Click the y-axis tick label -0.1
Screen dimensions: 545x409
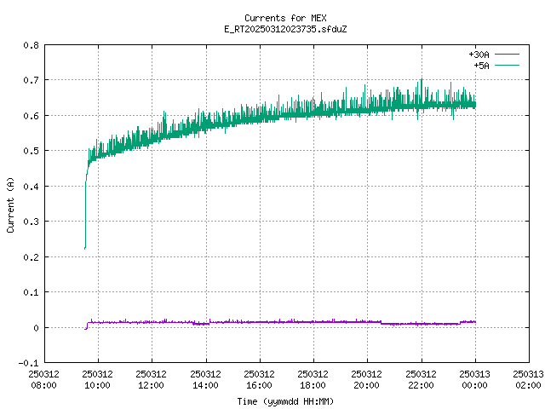[x=28, y=363]
